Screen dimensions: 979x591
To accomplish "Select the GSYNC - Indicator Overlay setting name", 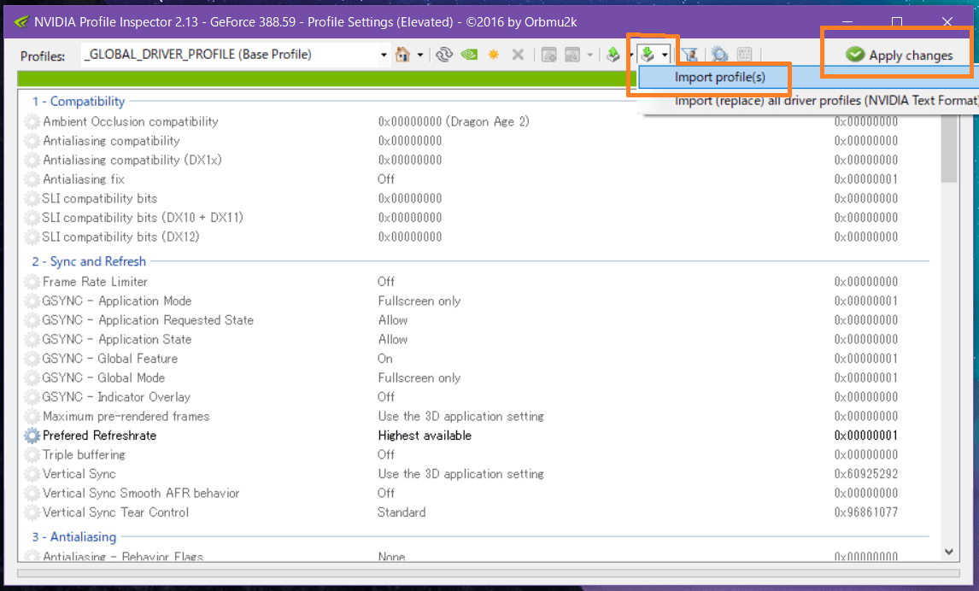I will click(x=116, y=397).
